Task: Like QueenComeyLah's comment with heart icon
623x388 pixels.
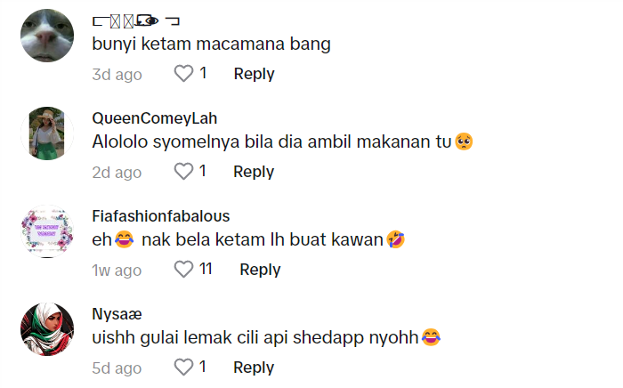Action: coord(183,172)
